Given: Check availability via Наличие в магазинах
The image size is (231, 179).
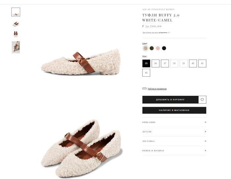Looking at the screenshot, I should pos(174,110).
